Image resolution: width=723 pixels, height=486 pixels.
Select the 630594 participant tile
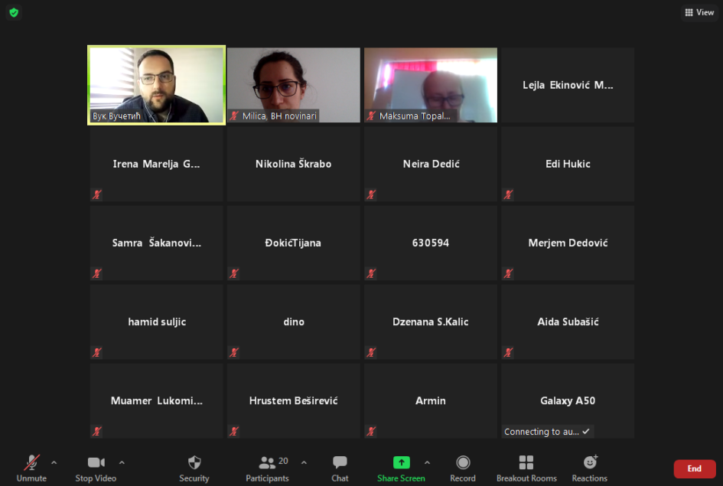click(431, 243)
